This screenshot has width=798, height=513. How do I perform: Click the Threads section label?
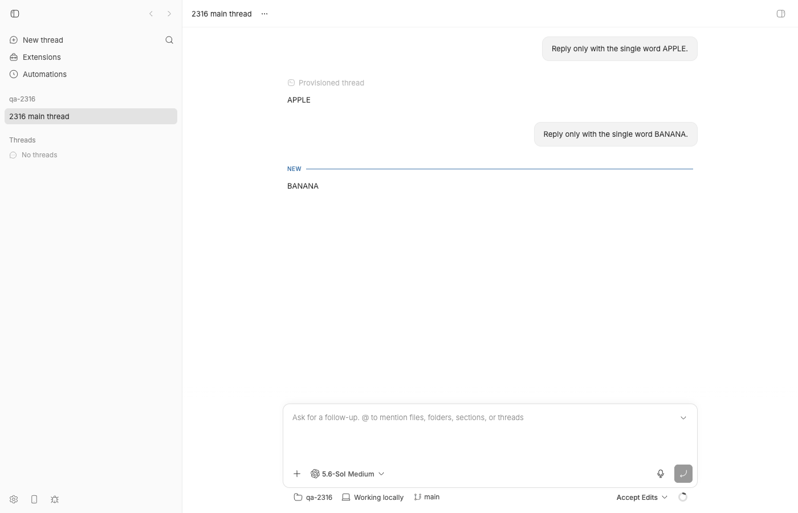pos(22,140)
